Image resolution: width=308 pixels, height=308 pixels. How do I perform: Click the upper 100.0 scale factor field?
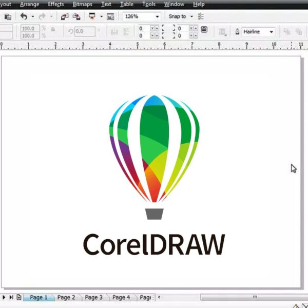pos(30,28)
